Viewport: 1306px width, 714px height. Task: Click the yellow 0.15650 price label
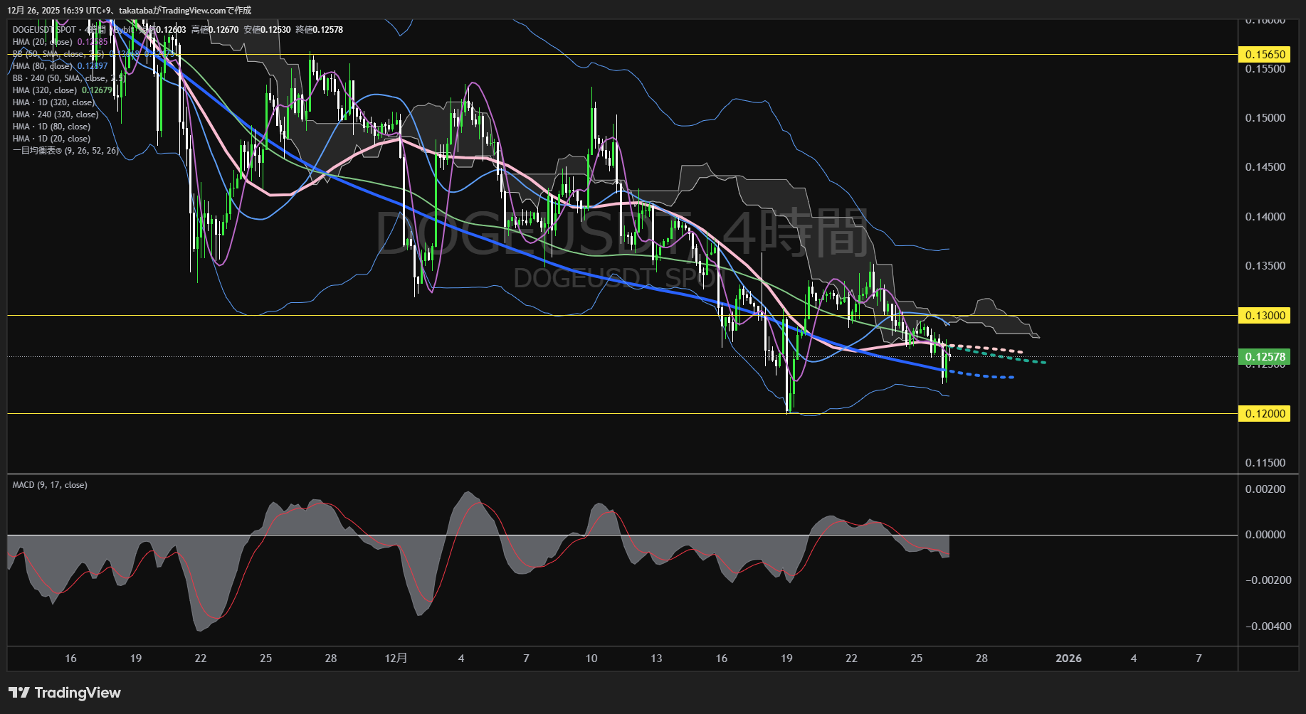1265,54
